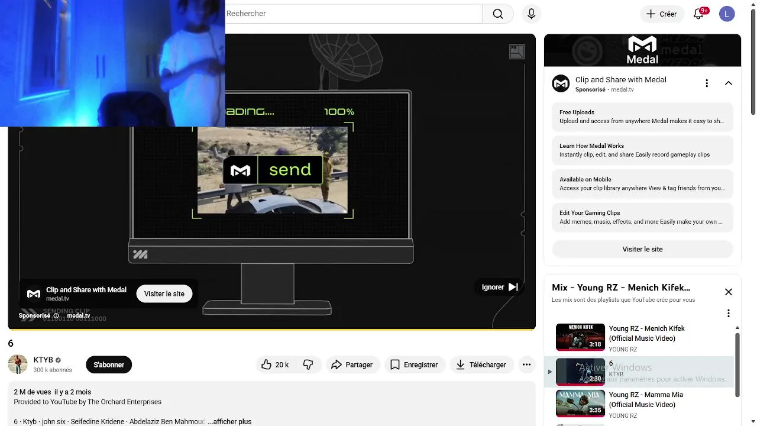Open Learn How Medal Works card
Screen dimensions: 757x426
point(642,150)
